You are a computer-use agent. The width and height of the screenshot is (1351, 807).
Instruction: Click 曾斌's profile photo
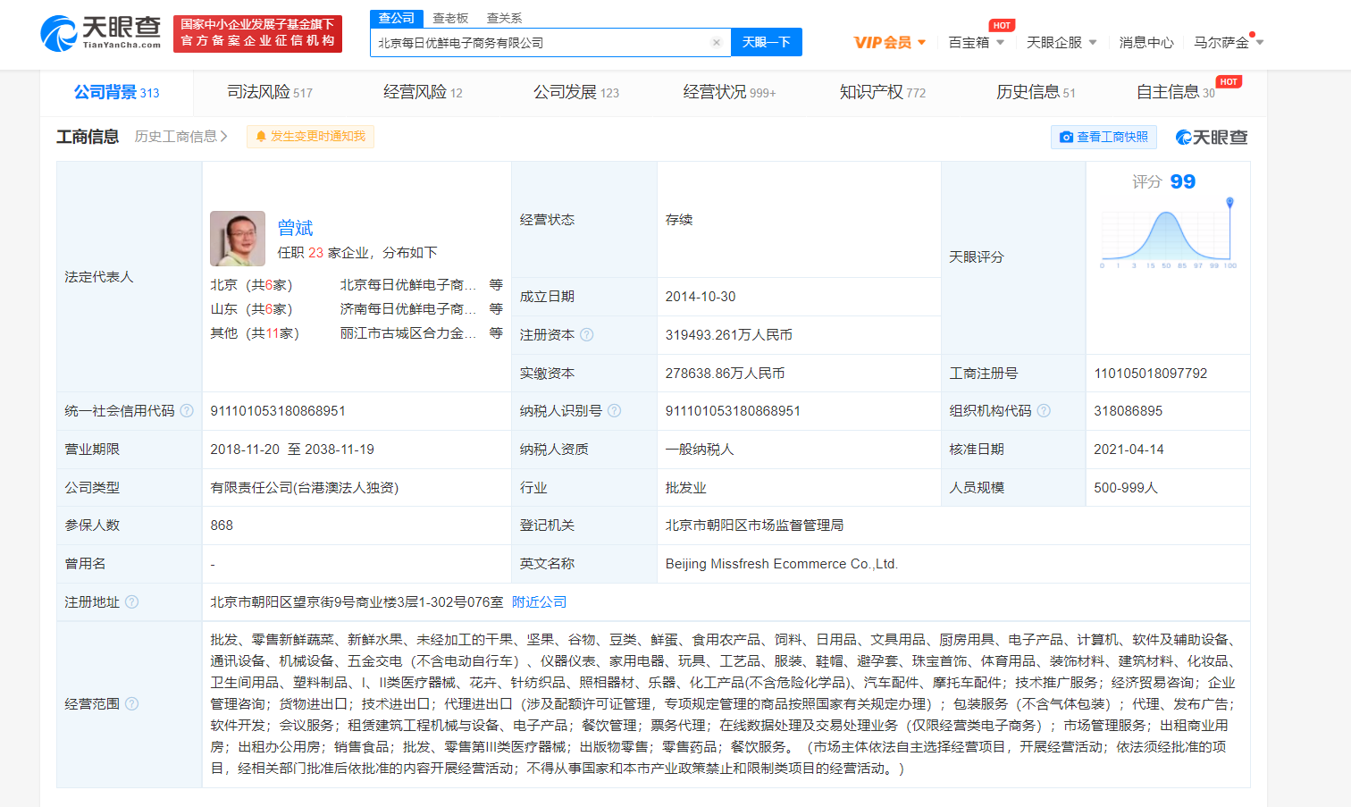click(x=238, y=239)
